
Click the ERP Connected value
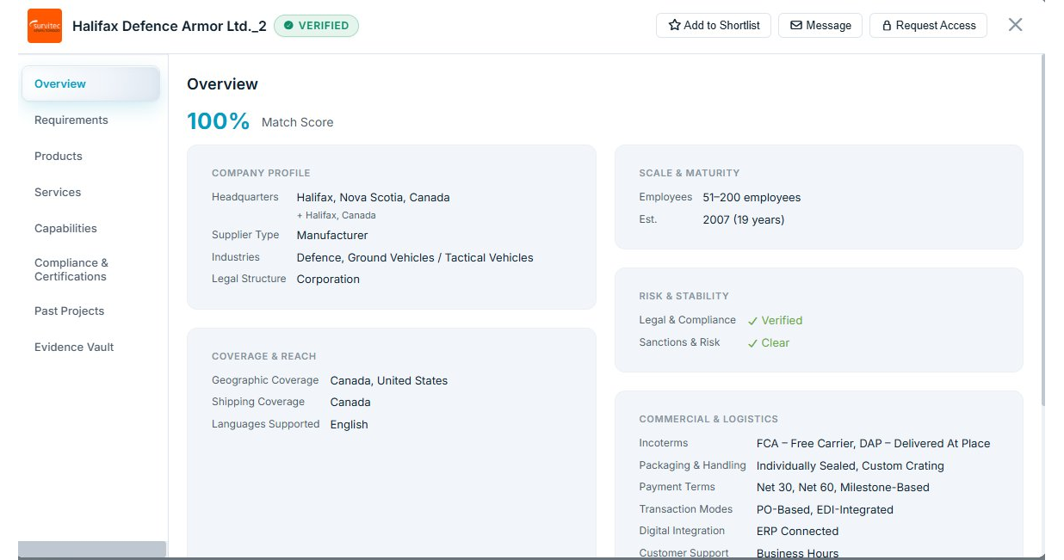pos(797,532)
